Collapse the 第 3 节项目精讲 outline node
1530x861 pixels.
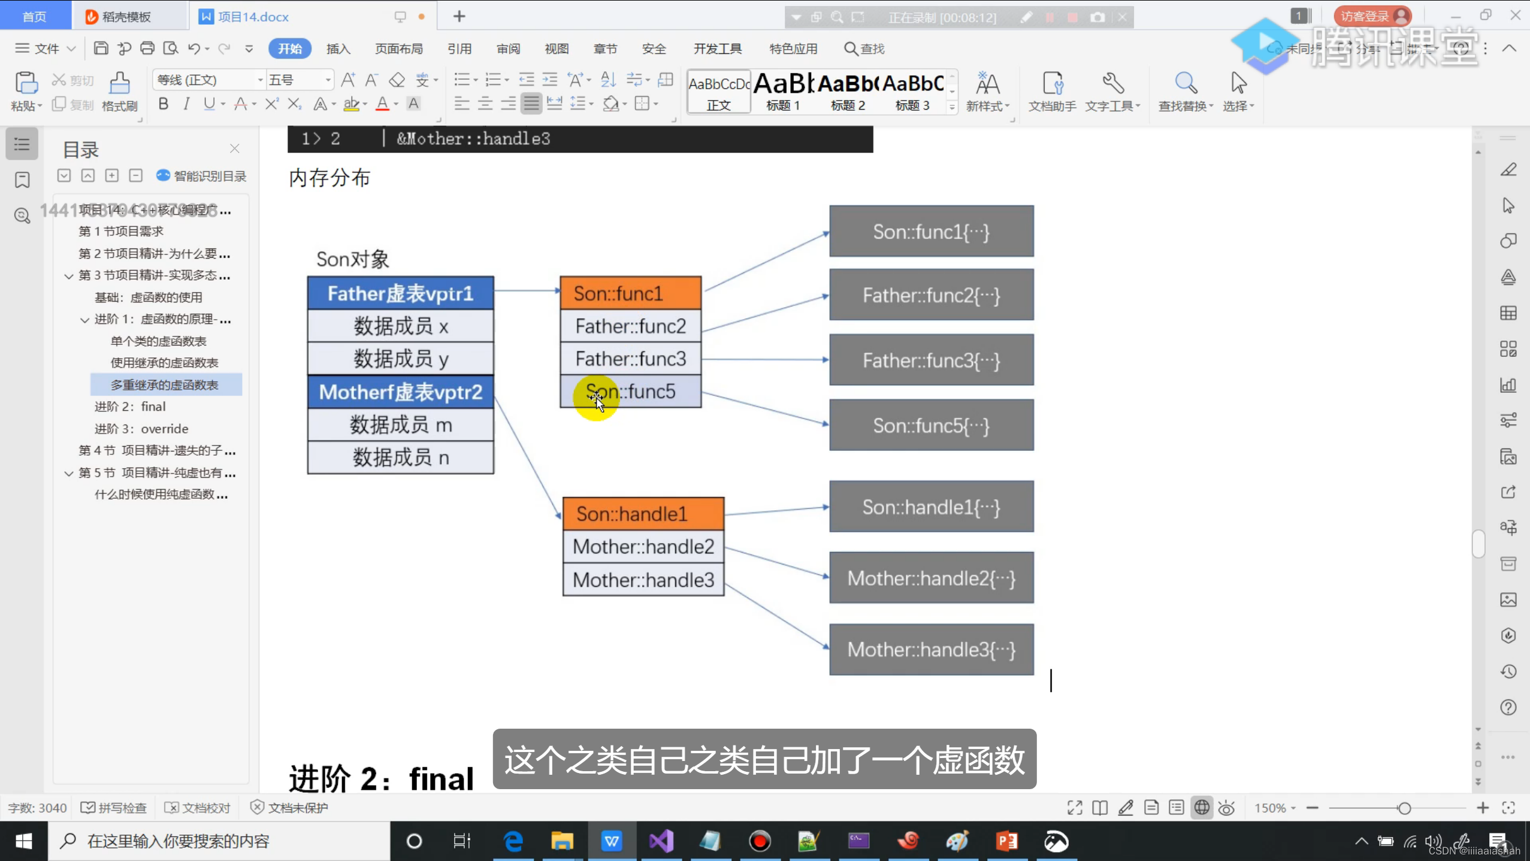tap(69, 276)
